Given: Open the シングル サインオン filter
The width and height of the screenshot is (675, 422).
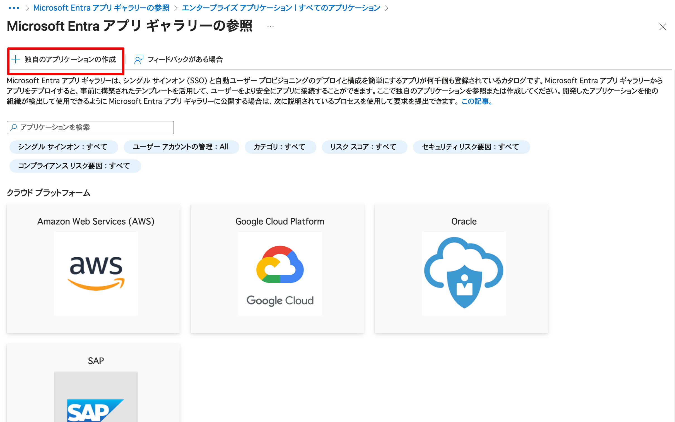Looking at the screenshot, I should (x=63, y=147).
